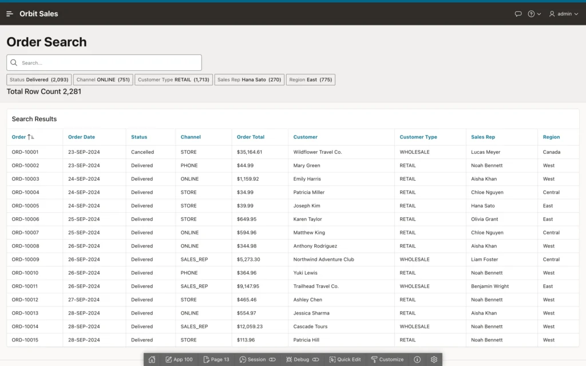Sort by the Customer Type column header
586x366 pixels.
[x=418, y=137]
